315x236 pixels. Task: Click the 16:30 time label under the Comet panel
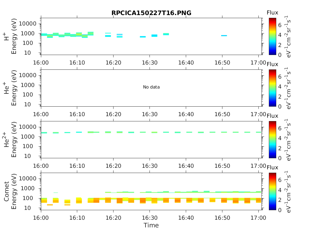[150, 218]
